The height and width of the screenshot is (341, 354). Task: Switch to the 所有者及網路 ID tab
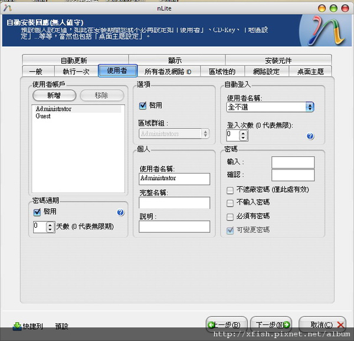click(169, 71)
